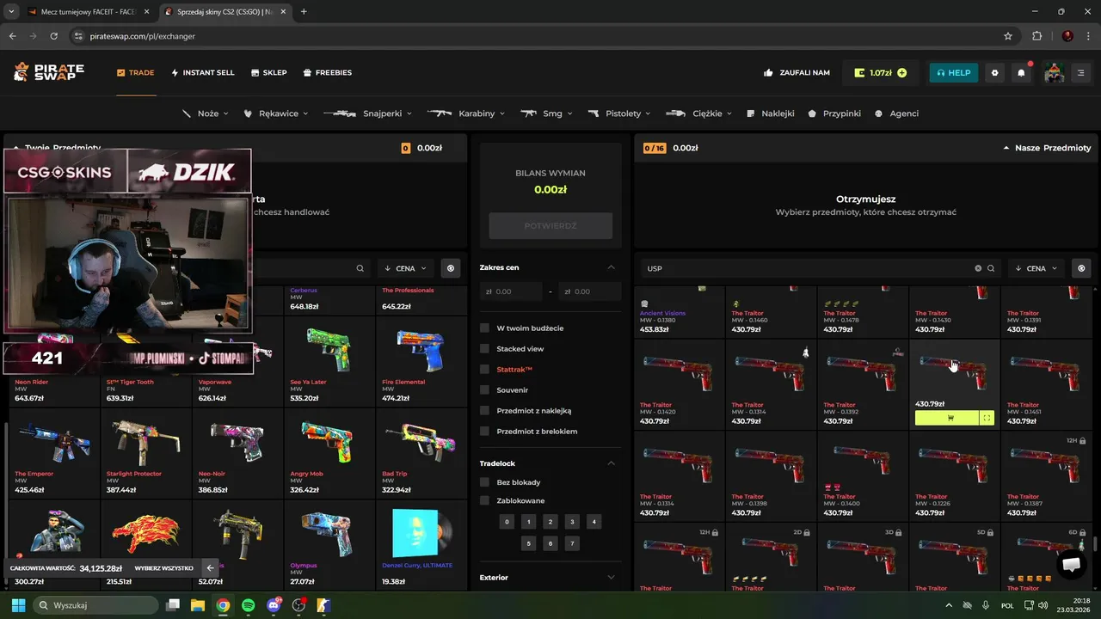Enable 'W twoim budżecie' checkbox

pos(484,328)
